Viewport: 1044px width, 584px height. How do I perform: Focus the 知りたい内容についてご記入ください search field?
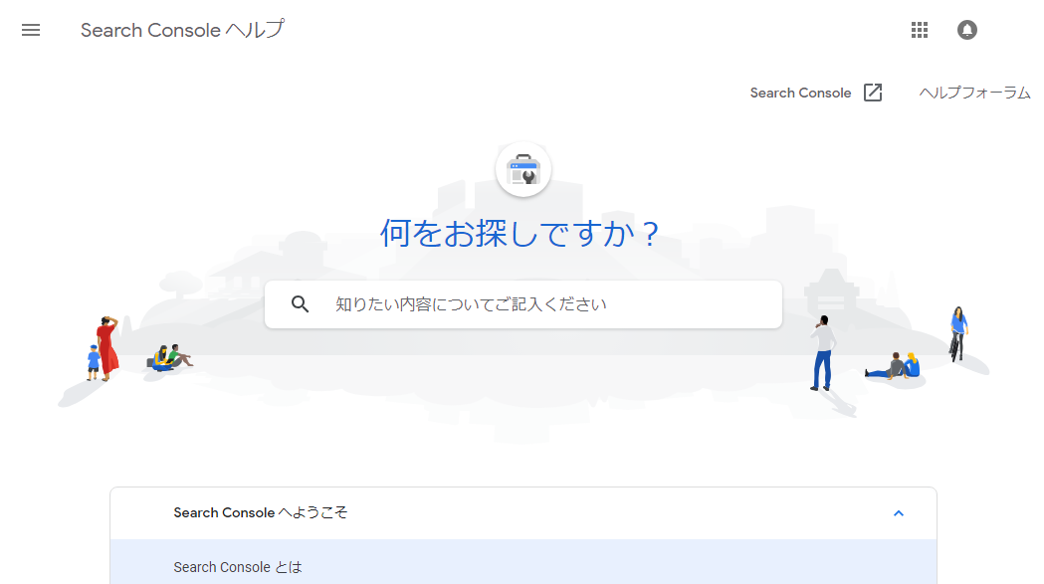[523, 304]
